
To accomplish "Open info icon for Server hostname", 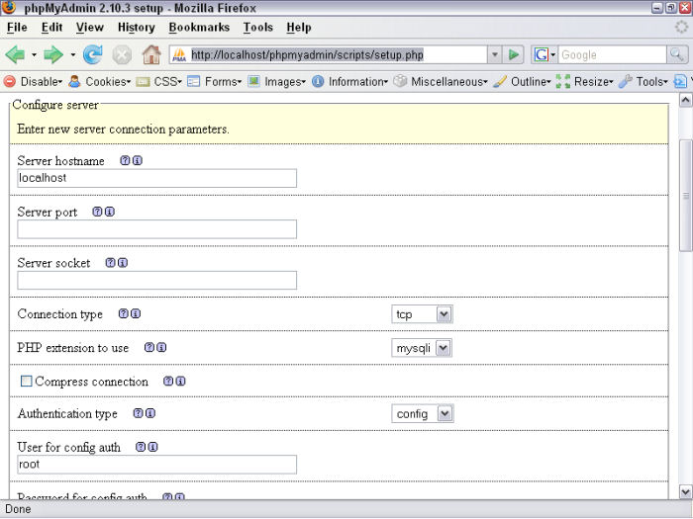I will 138,160.
